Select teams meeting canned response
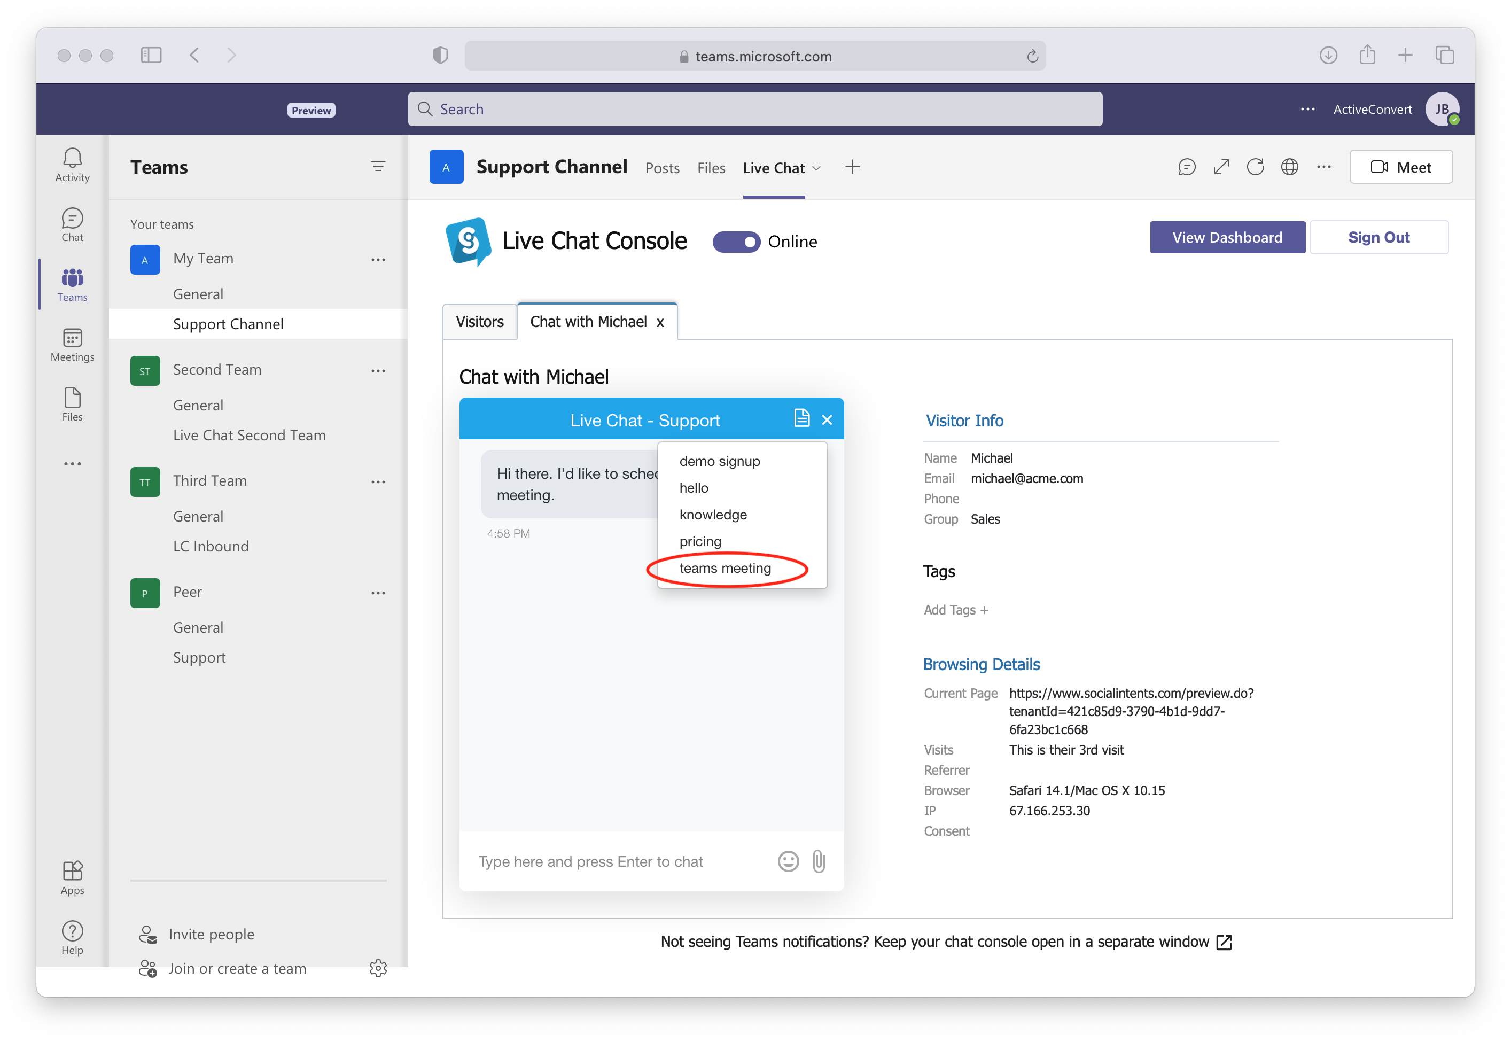Screen dimensions: 1511x1042 tap(725, 568)
